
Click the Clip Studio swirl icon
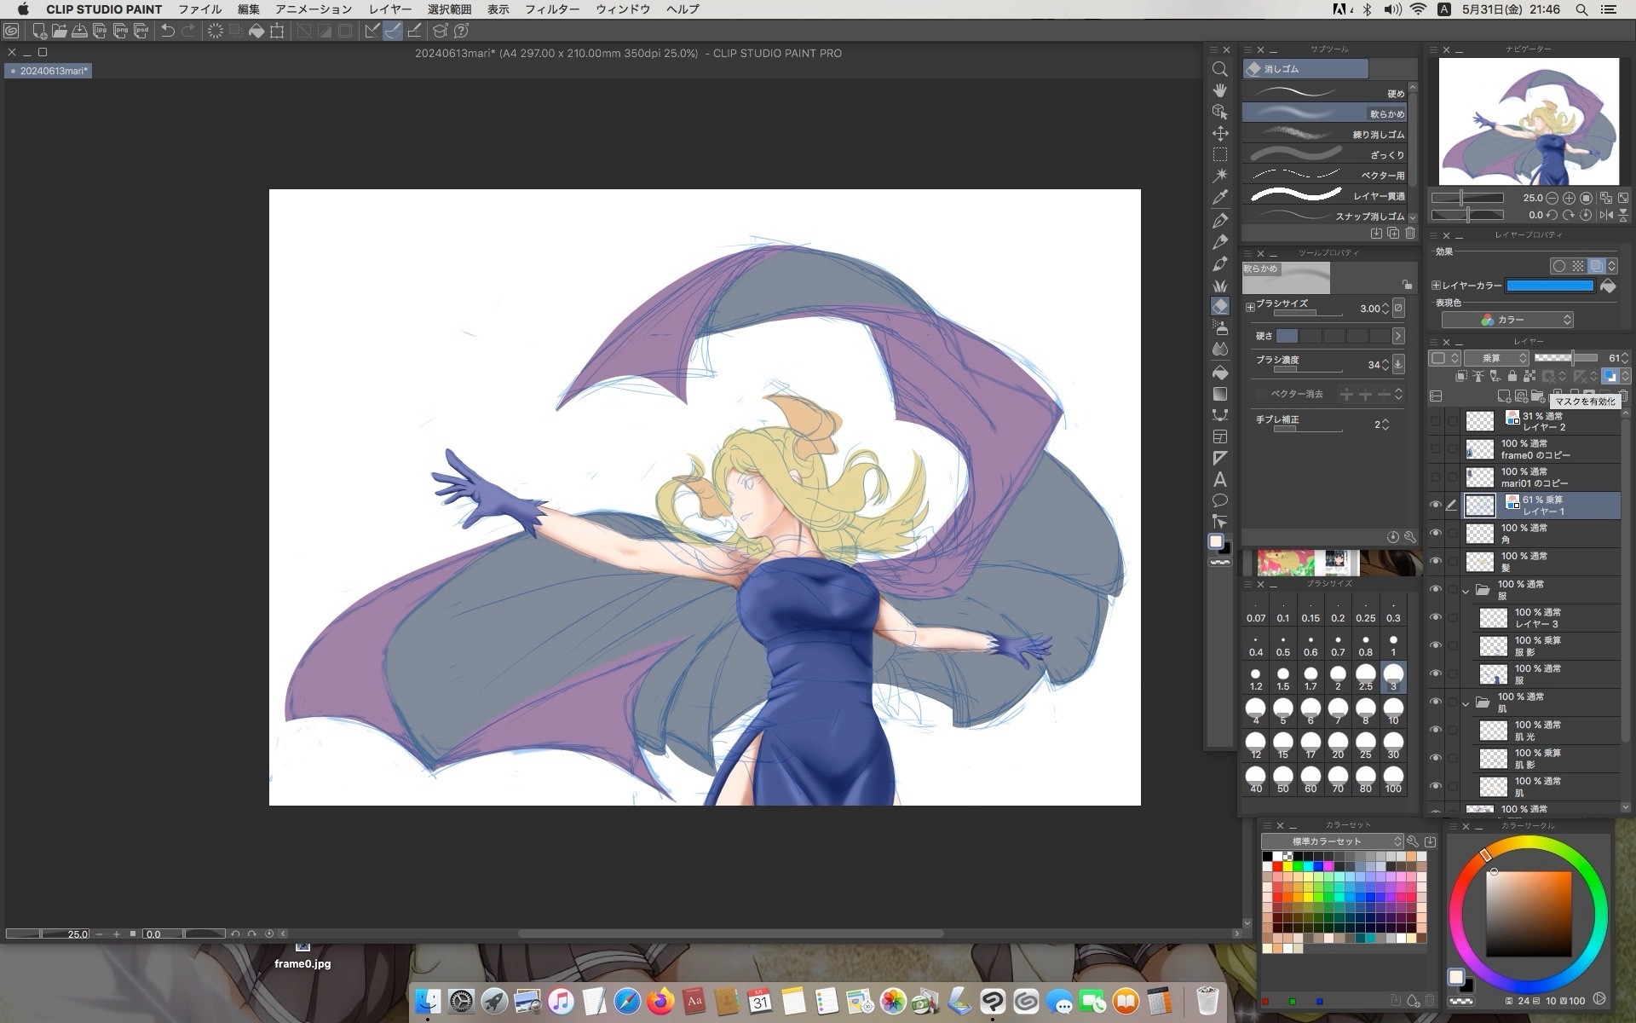click(11, 32)
